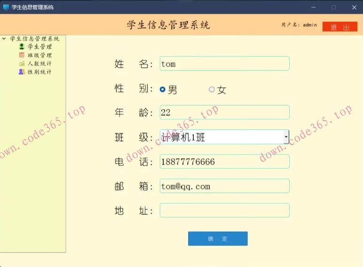Click the 年龄 field showing 22
The height and width of the screenshot is (267, 363).
pyautogui.click(x=225, y=112)
